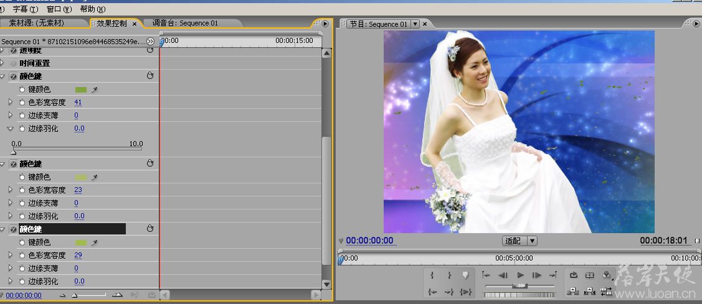Toggle the first 颜色键 effect on/off
Screen dimensions: 702x304
click(14, 76)
